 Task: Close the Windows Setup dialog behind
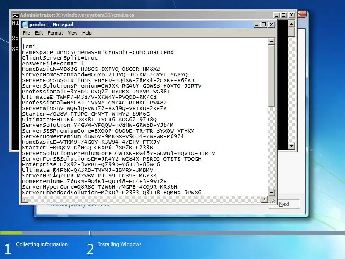302,15
